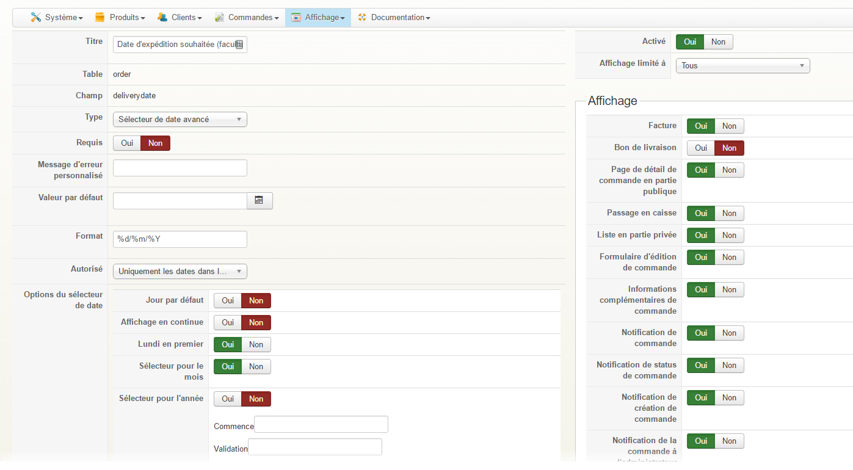Open the Clients menu
This screenshot has width=853, height=470.
pyautogui.click(x=180, y=17)
